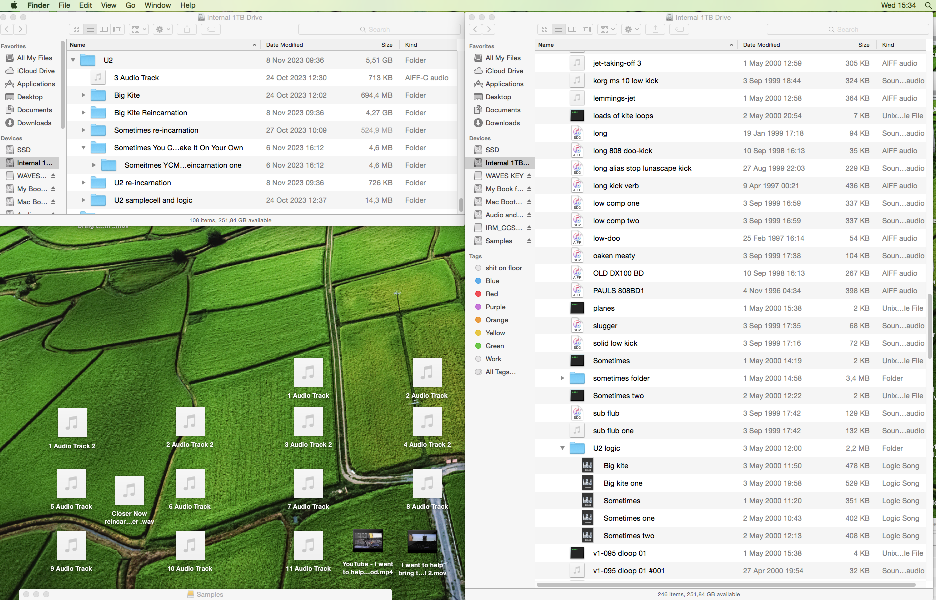The image size is (936, 600).
Task: Sort right window by Date Modified column
Action: tap(761, 45)
